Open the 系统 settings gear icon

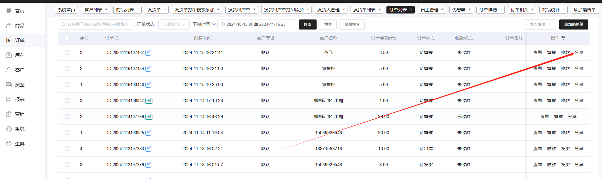pos(9,129)
